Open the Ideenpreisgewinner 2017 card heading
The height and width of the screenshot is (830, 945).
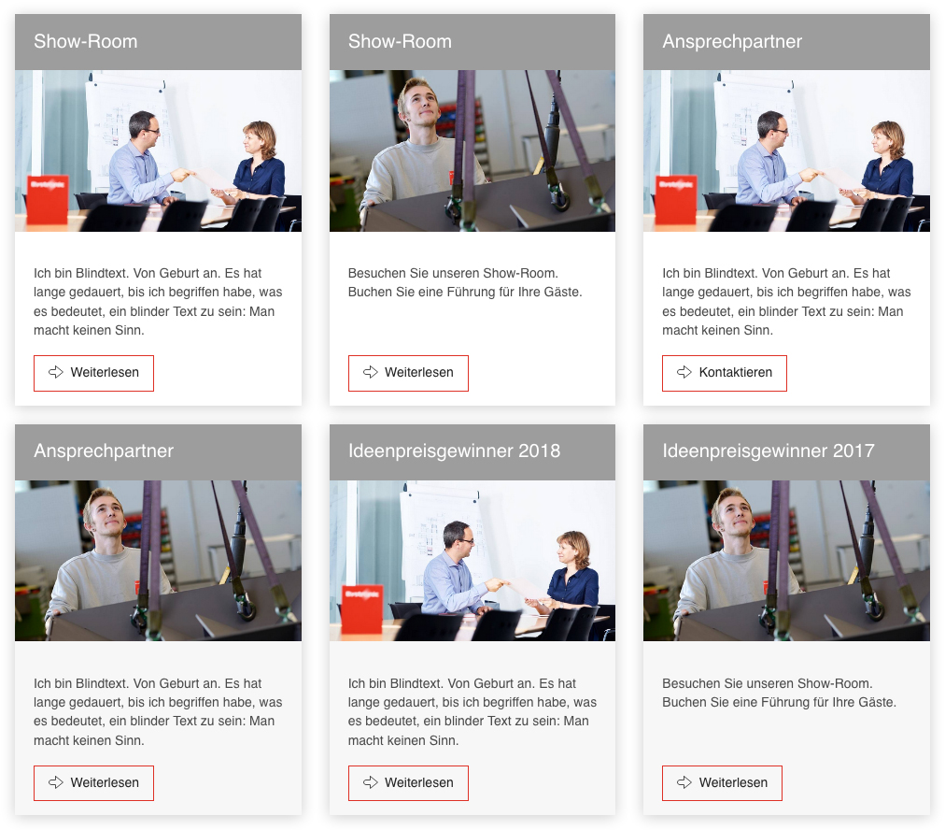tap(769, 451)
